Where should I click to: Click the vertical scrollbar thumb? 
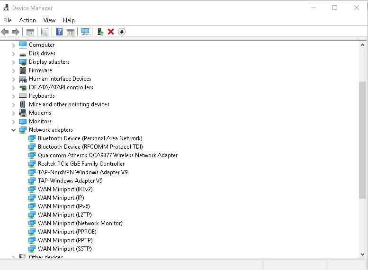click(x=363, y=140)
